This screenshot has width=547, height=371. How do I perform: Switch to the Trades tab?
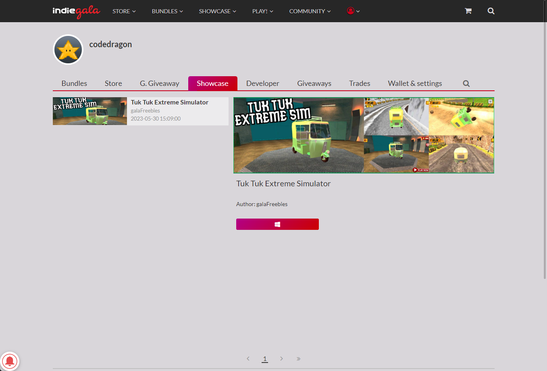(360, 83)
